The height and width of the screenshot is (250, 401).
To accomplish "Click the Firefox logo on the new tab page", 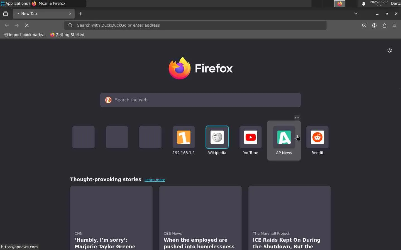I will [x=200, y=68].
